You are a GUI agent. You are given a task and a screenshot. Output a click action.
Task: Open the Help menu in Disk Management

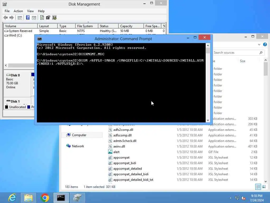[x=41, y=11]
